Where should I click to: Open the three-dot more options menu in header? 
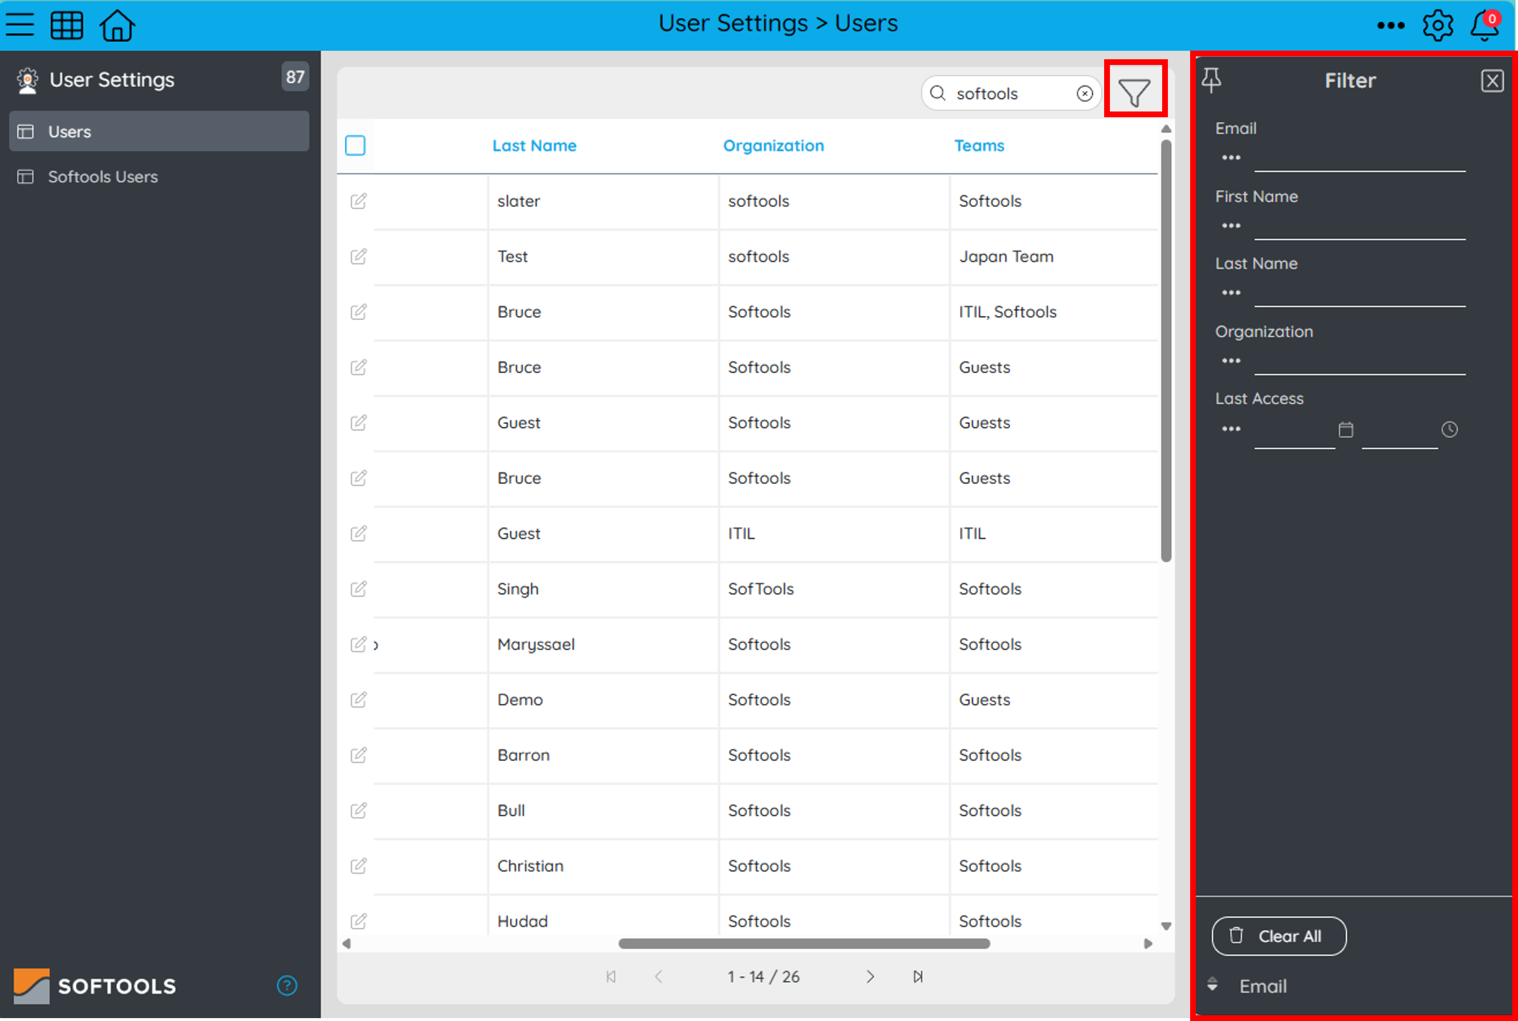[x=1391, y=26]
